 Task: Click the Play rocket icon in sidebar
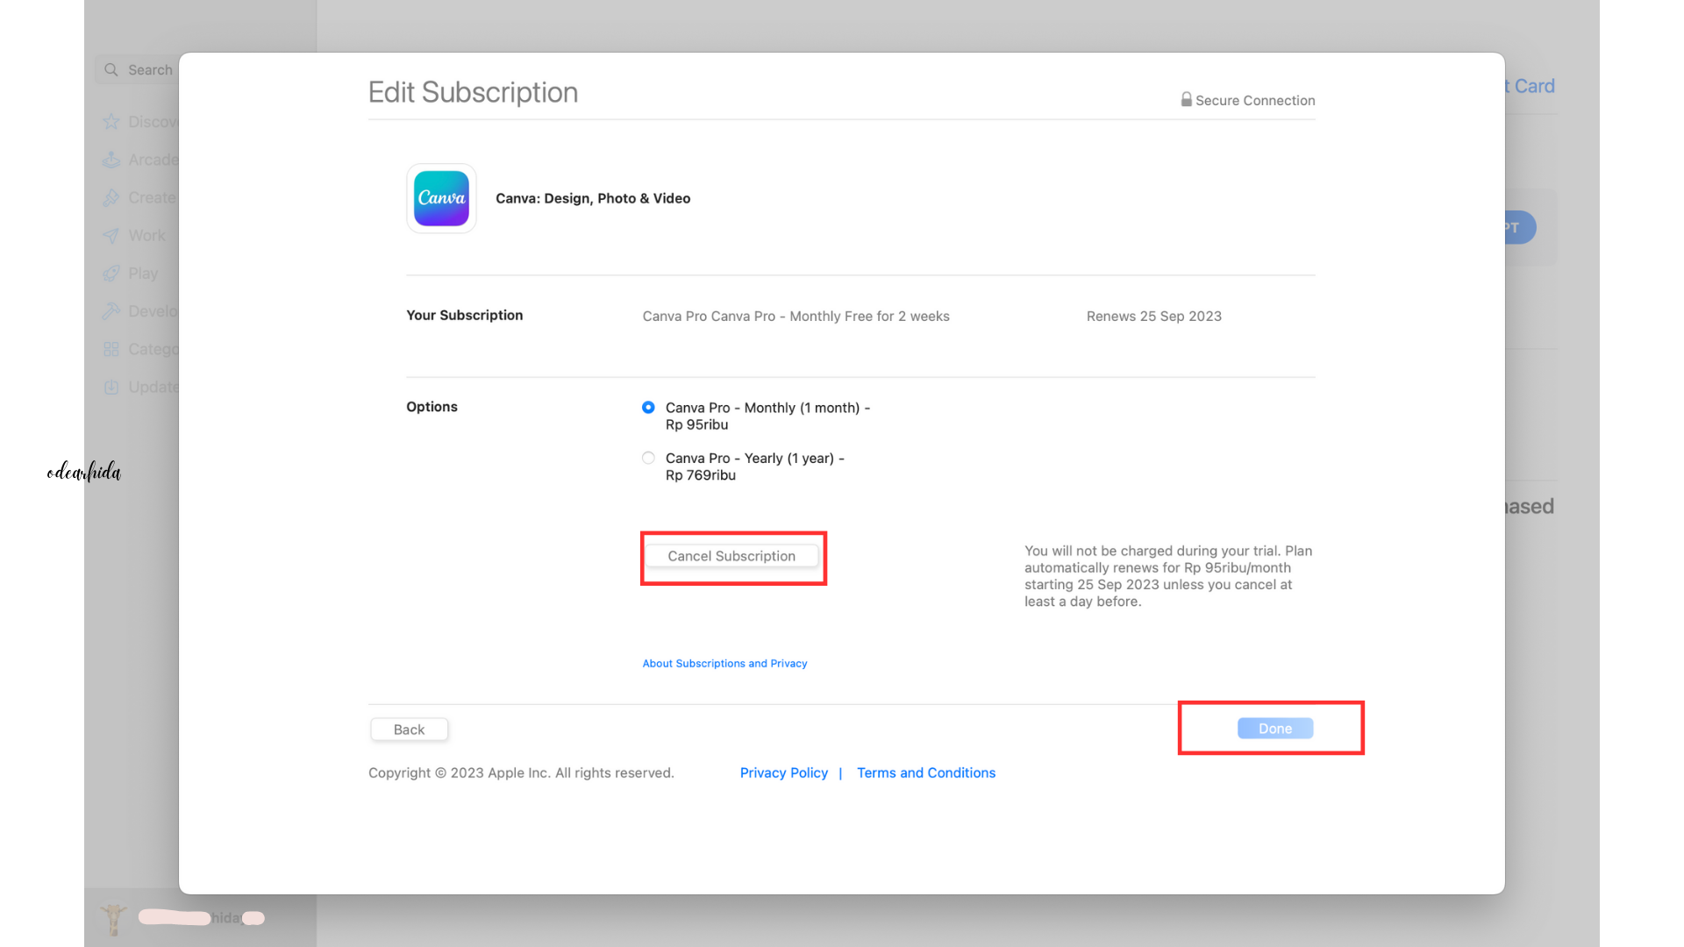(x=111, y=274)
